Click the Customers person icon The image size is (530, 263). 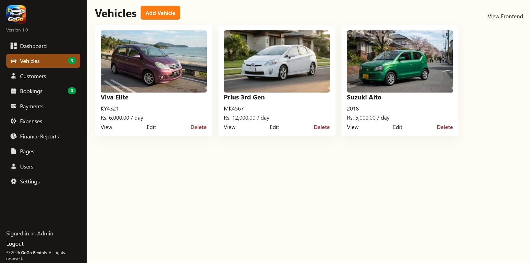[13, 76]
